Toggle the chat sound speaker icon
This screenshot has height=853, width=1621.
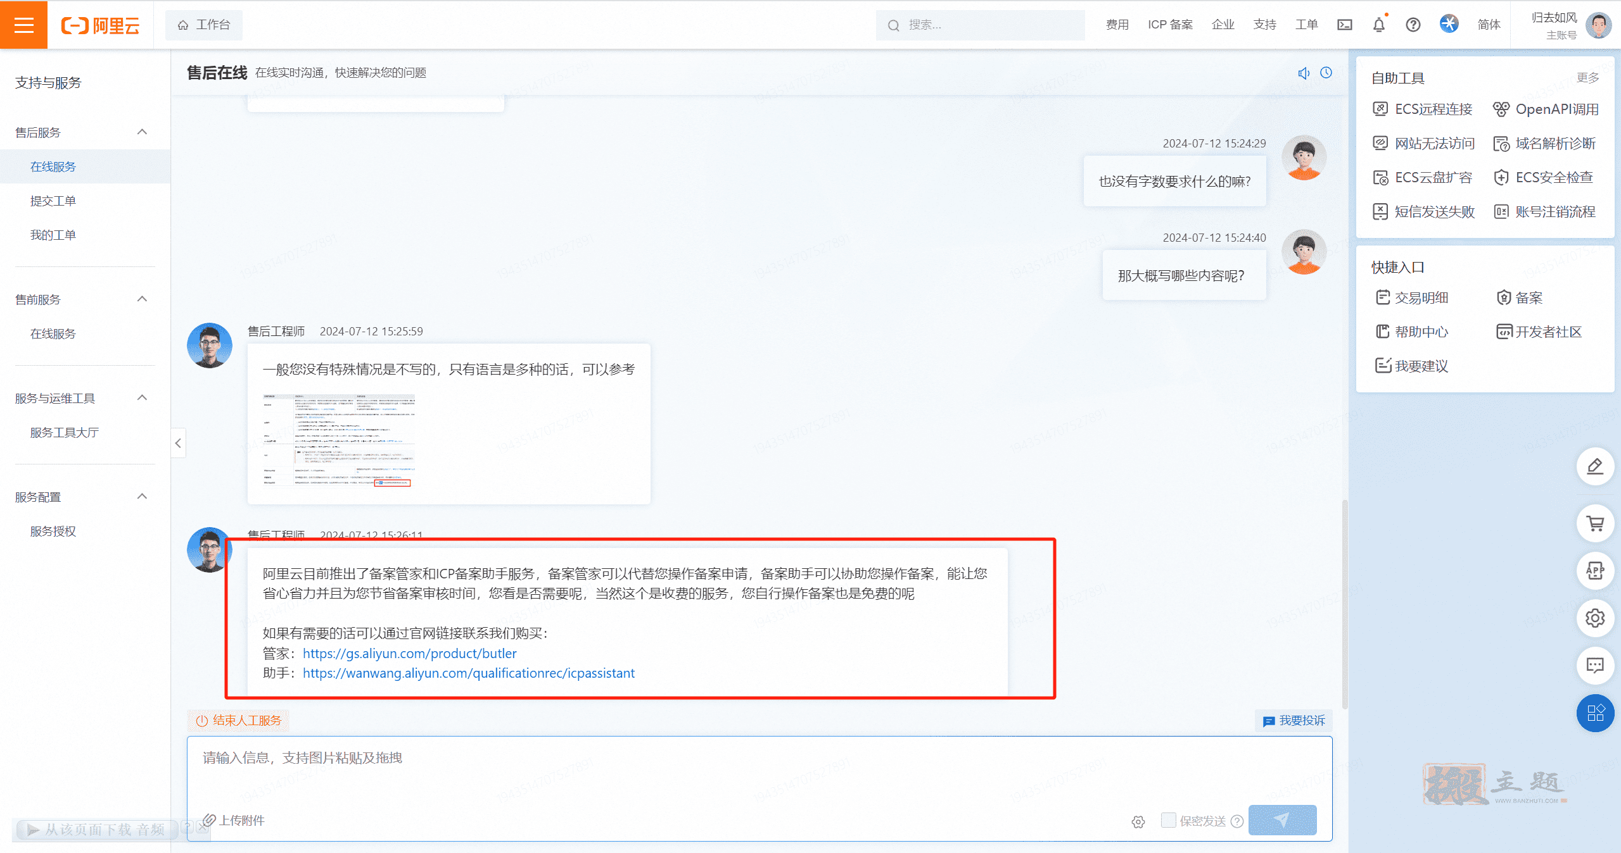click(x=1304, y=73)
